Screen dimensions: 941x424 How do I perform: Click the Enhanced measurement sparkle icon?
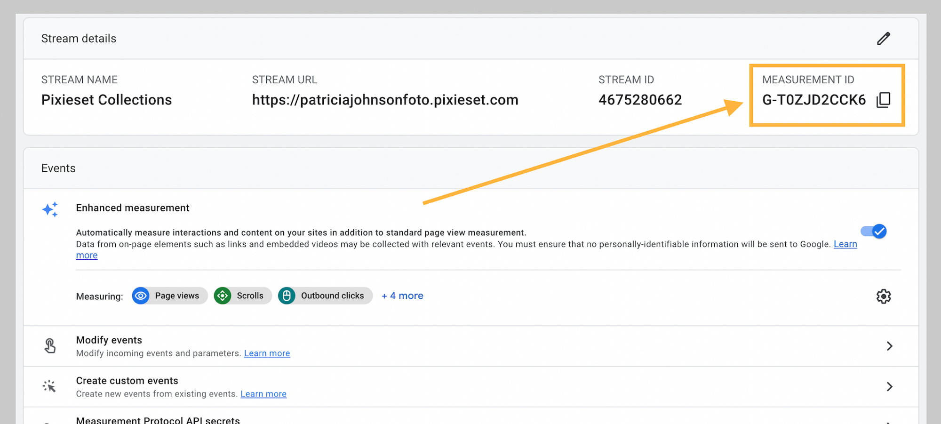(x=50, y=209)
